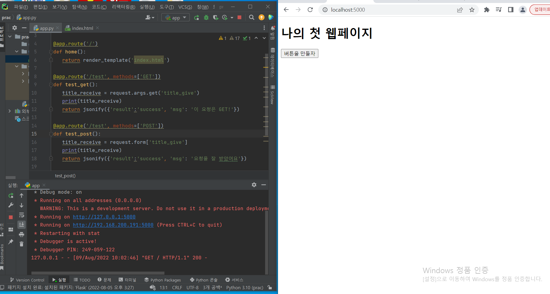Open run configuration wrench in run panel
Image resolution: width=550 pixels, height=294 pixels.
(11, 205)
